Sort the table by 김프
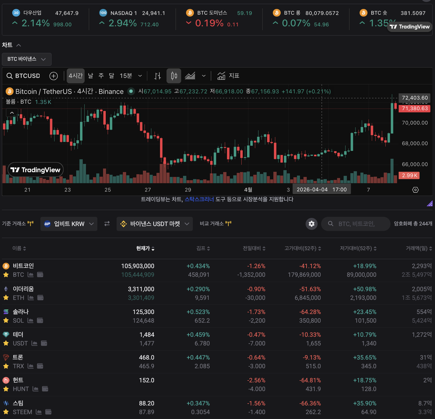This screenshot has width=435, height=419. pyautogui.click(x=203, y=248)
